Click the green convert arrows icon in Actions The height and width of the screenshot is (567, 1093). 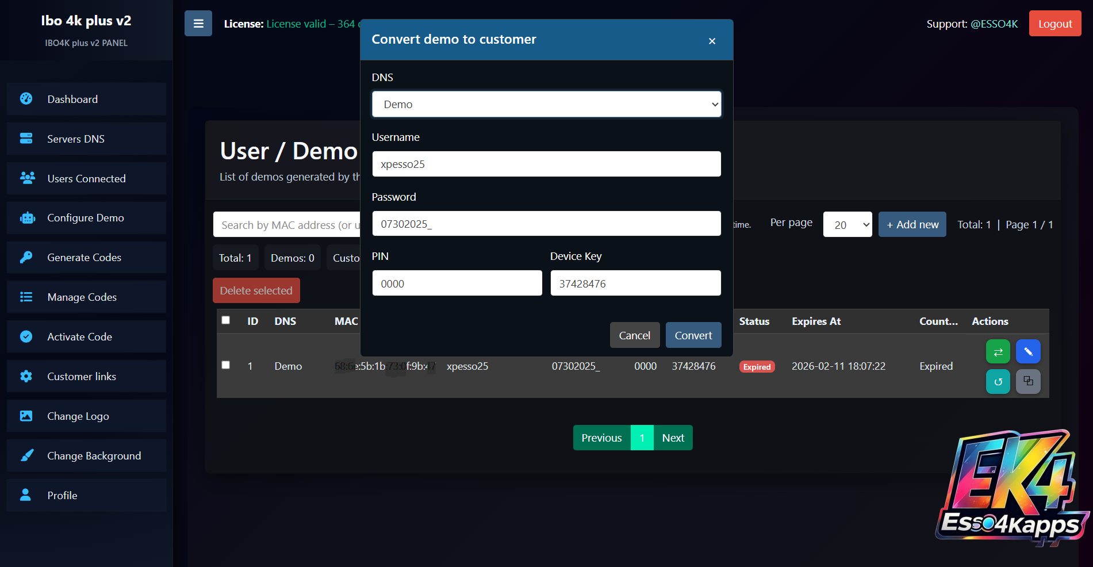pyautogui.click(x=998, y=352)
